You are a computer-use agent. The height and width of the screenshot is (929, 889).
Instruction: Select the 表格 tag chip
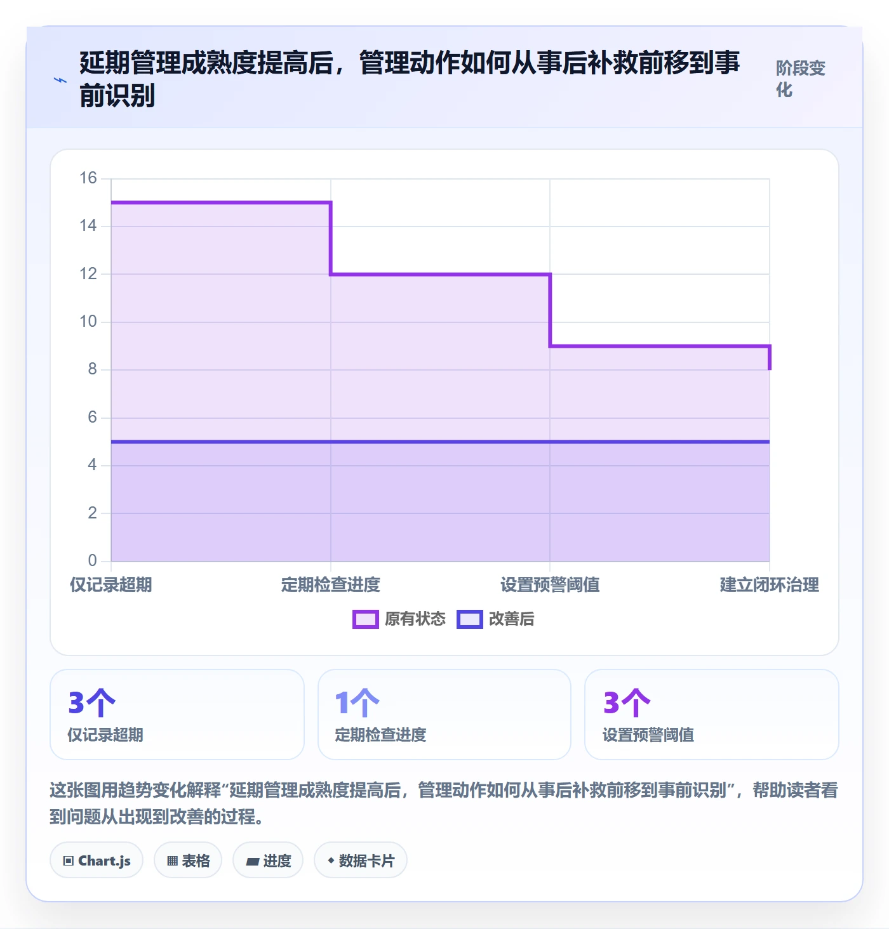pos(188,860)
